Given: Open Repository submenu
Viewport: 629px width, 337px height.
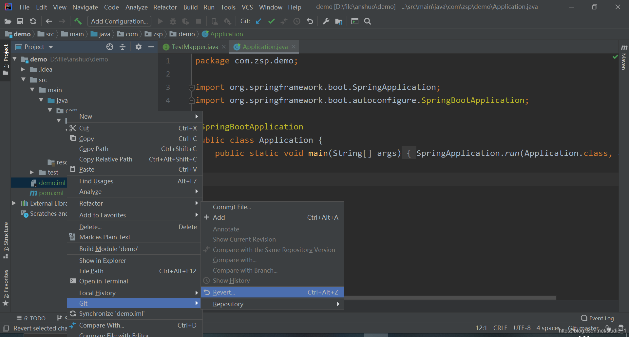Looking at the screenshot, I should point(272,304).
